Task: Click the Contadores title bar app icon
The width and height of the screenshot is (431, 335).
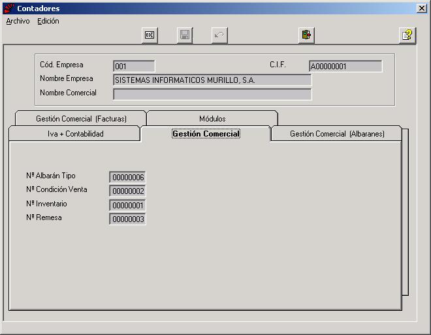Action: 9,8
